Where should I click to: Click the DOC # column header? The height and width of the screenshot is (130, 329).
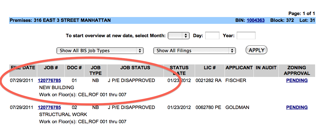(74, 68)
